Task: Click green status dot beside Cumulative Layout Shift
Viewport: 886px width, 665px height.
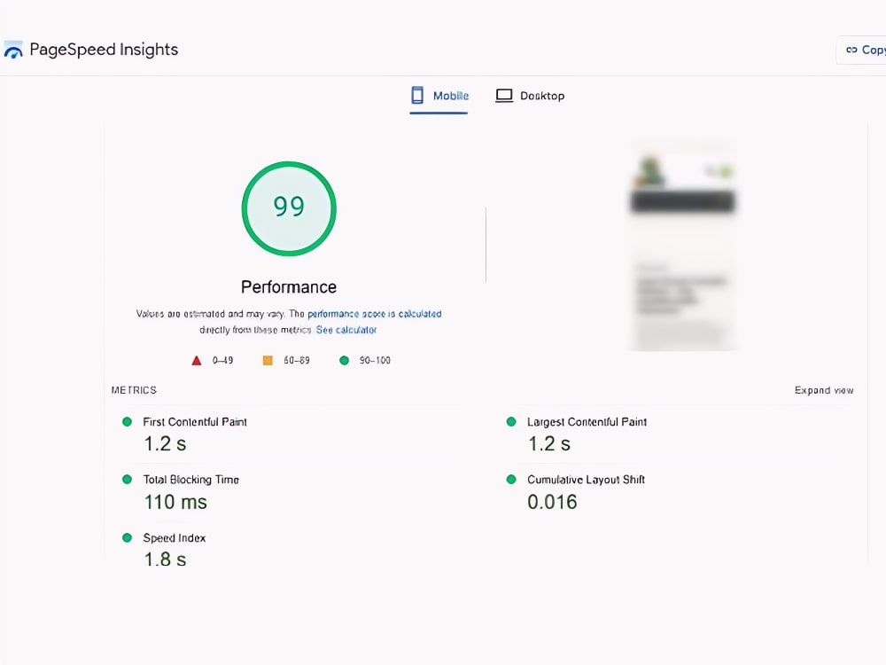Action: (x=511, y=480)
